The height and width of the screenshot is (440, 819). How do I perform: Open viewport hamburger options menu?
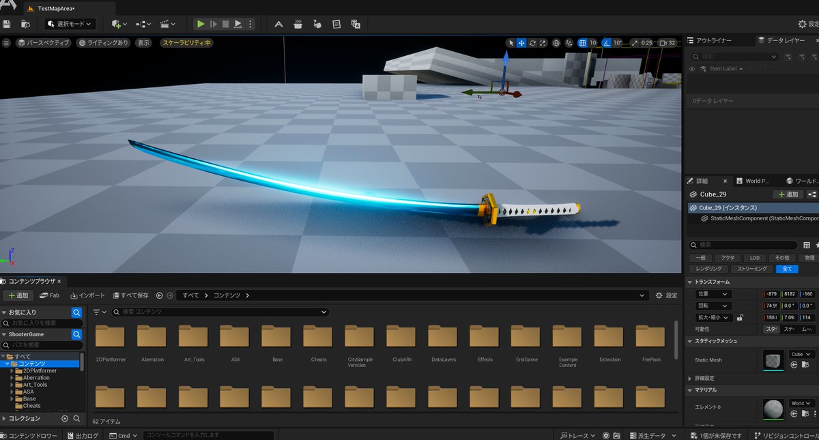[x=6, y=42]
